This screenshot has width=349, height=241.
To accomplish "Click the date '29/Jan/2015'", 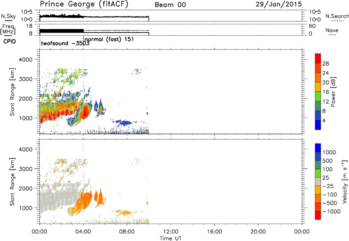I will click(279, 4).
